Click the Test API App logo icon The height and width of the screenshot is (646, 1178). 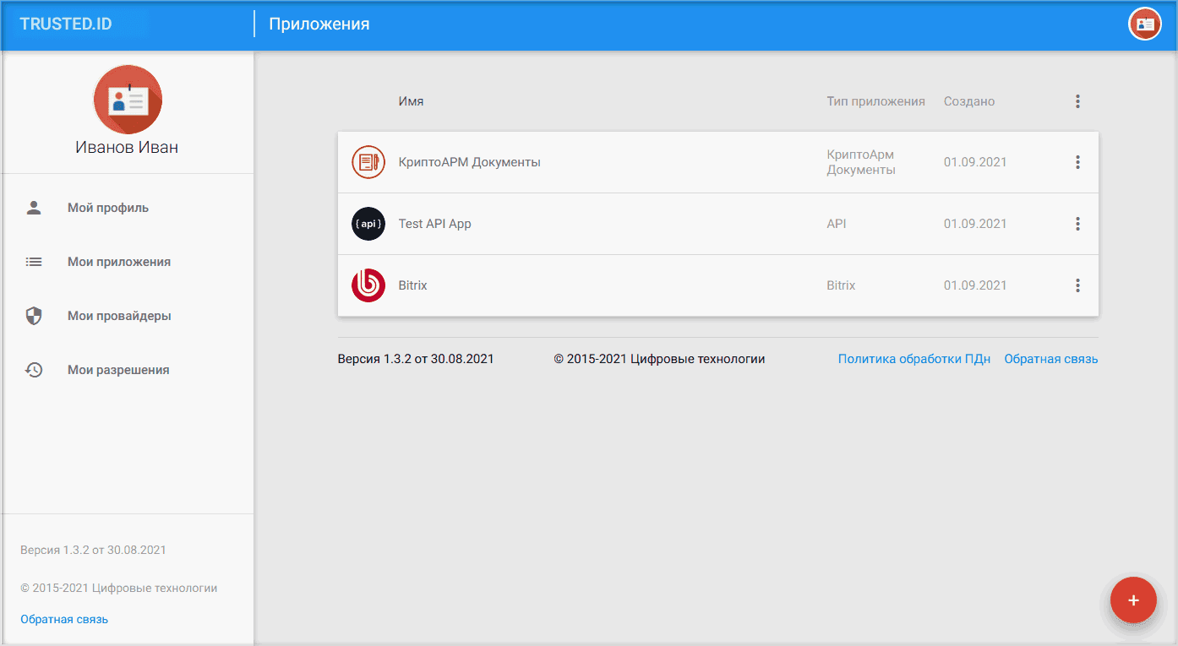[x=368, y=224]
